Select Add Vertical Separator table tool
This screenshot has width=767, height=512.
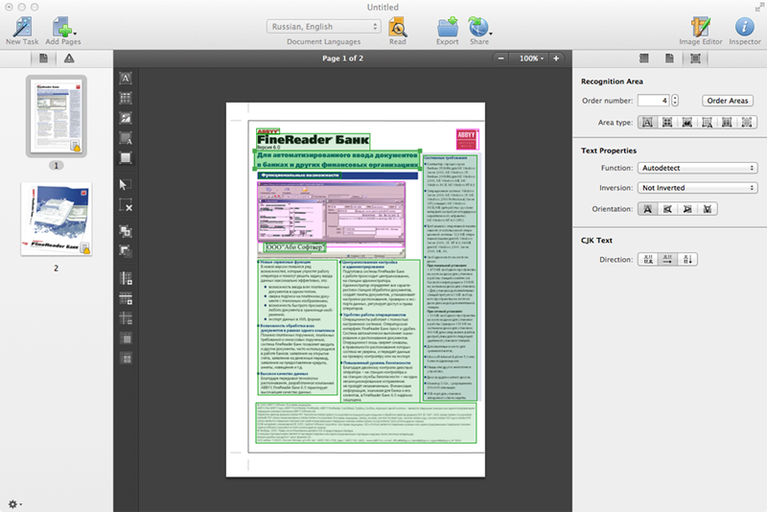(126, 278)
